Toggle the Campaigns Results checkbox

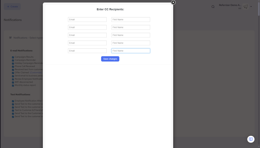pyautogui.click(x=13, y=57)
